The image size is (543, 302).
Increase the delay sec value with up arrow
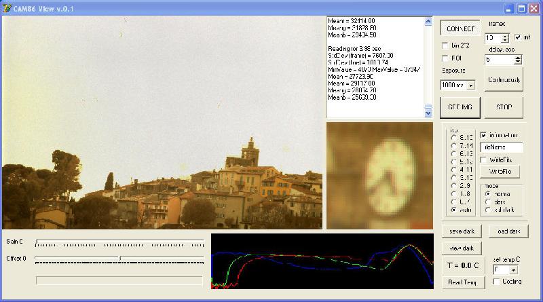click(x=518, y=58)
